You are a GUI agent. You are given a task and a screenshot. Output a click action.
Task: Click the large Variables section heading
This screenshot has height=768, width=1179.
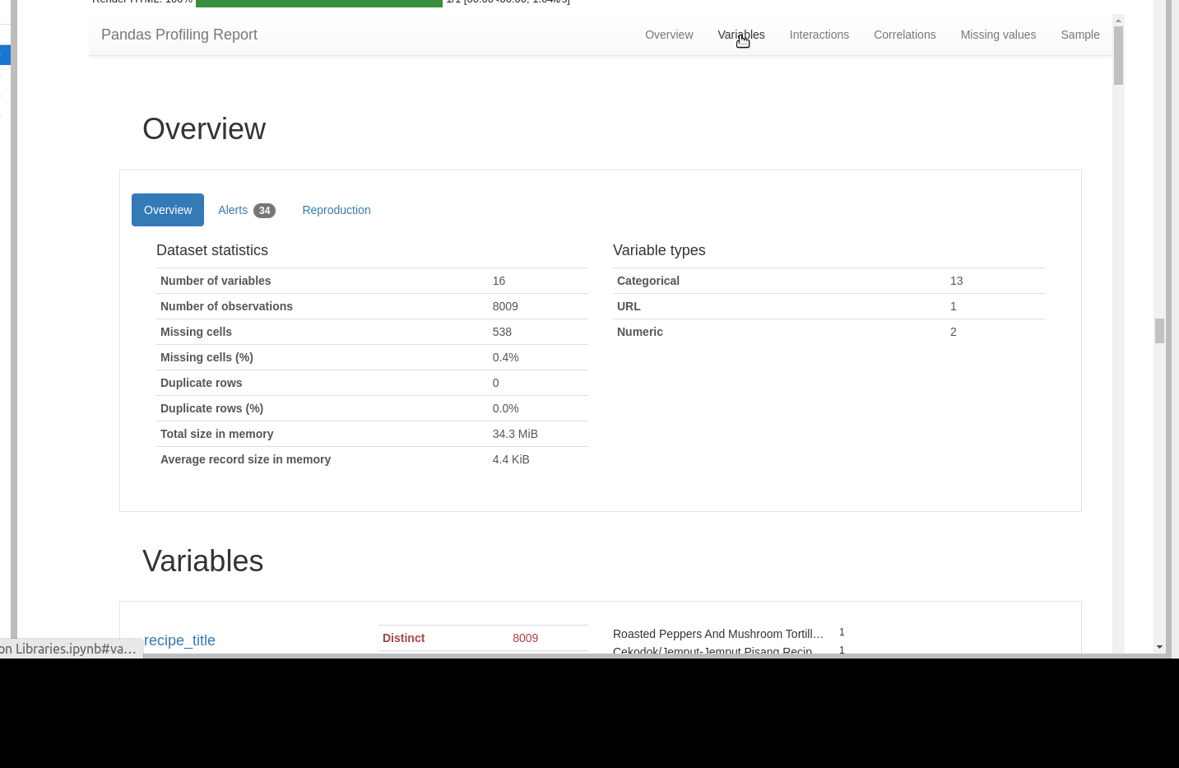[x=203, y=561]
